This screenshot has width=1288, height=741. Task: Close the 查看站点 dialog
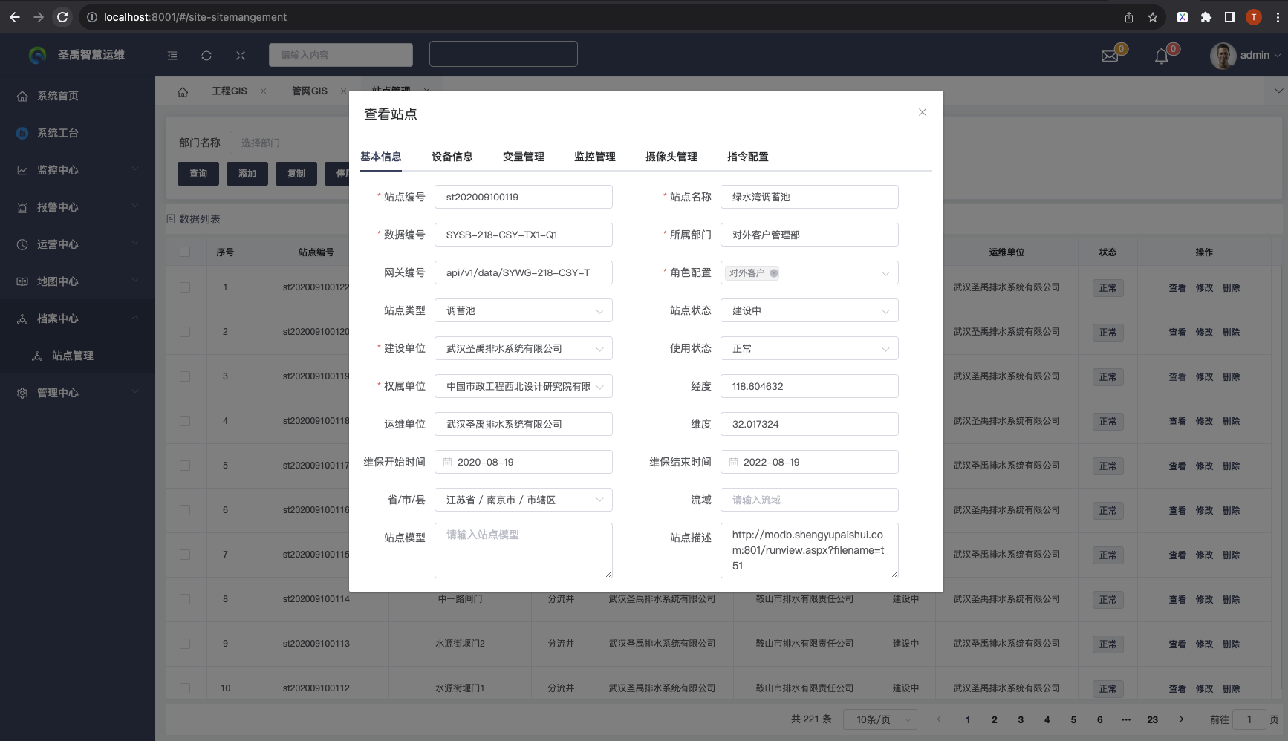[x=922, y=112]
